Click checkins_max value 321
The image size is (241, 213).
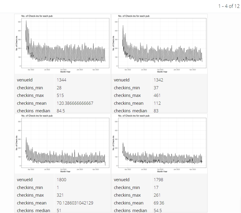click(x=60, y=195)
